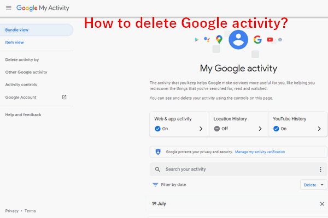Click the Location History Off status icon
This screenshot has width=328, height=218.
coord(216,129)
